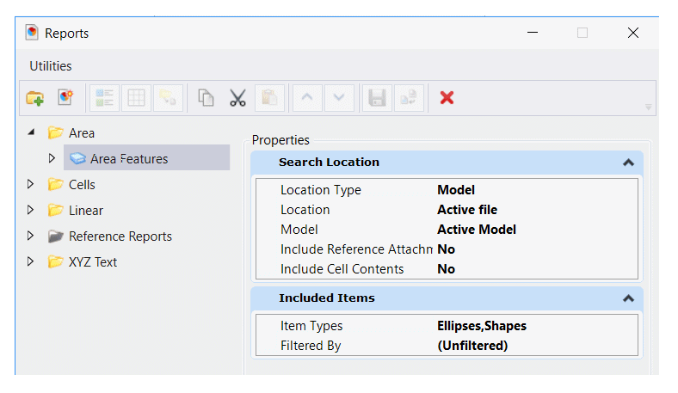The height and width of the screenshot is (393, 678).
Task: Close the Reports window
Action: point(633,33)
